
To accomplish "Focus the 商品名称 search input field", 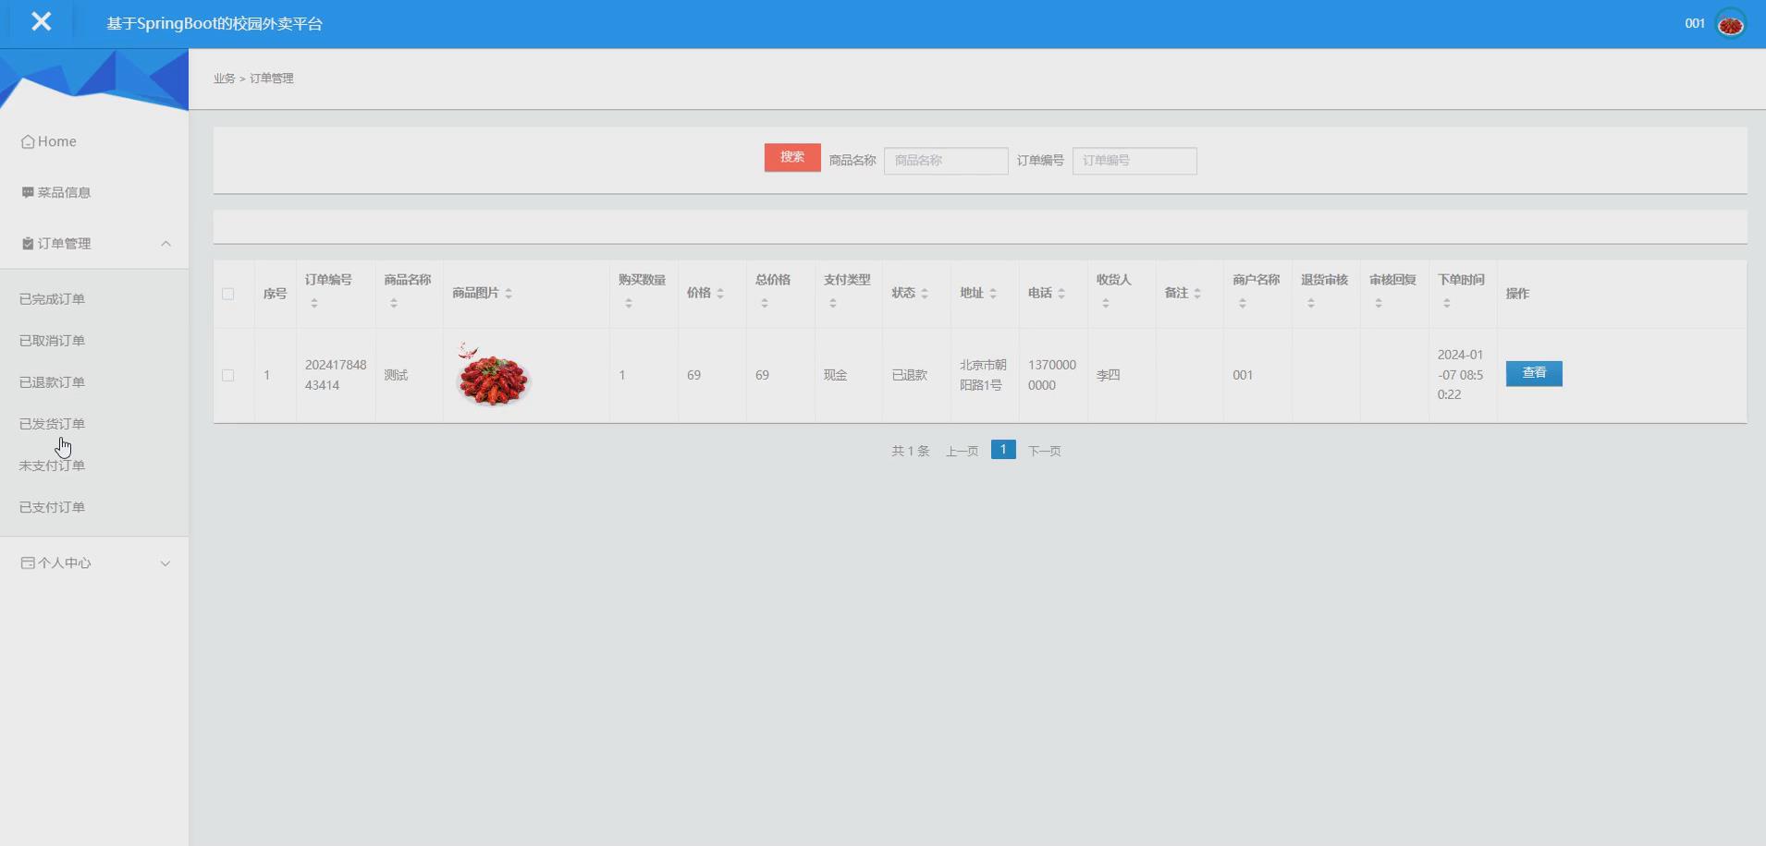I will click(x=945, y=160).
